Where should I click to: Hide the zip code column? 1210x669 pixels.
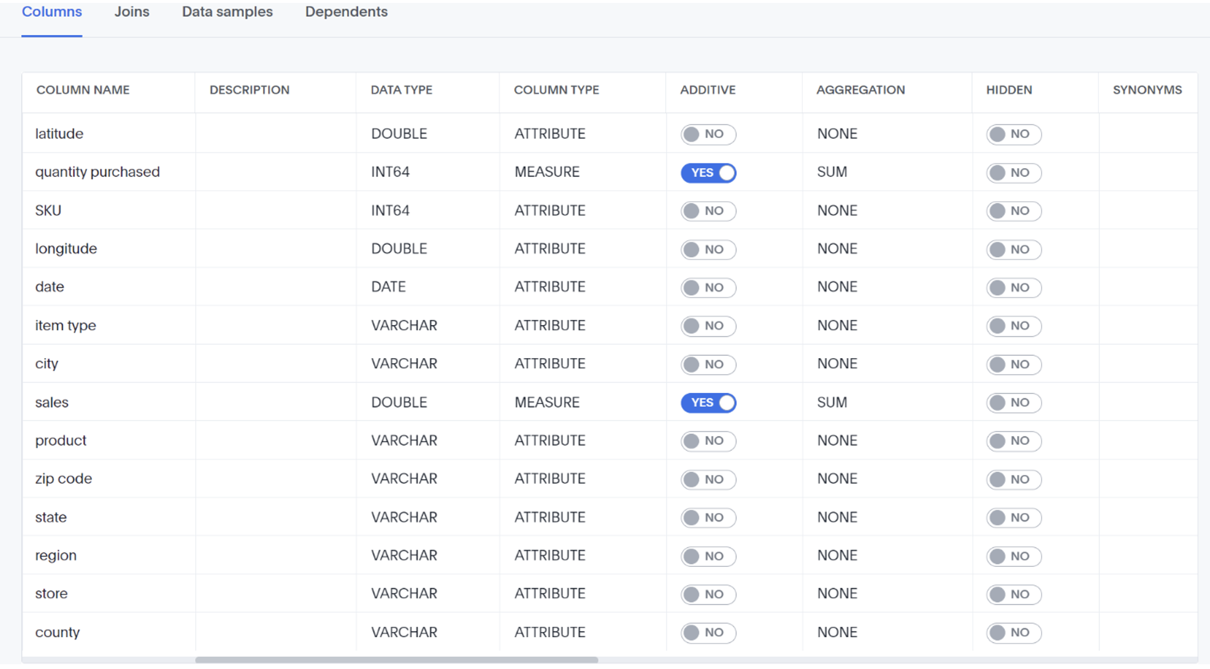tap(1013, 479)
